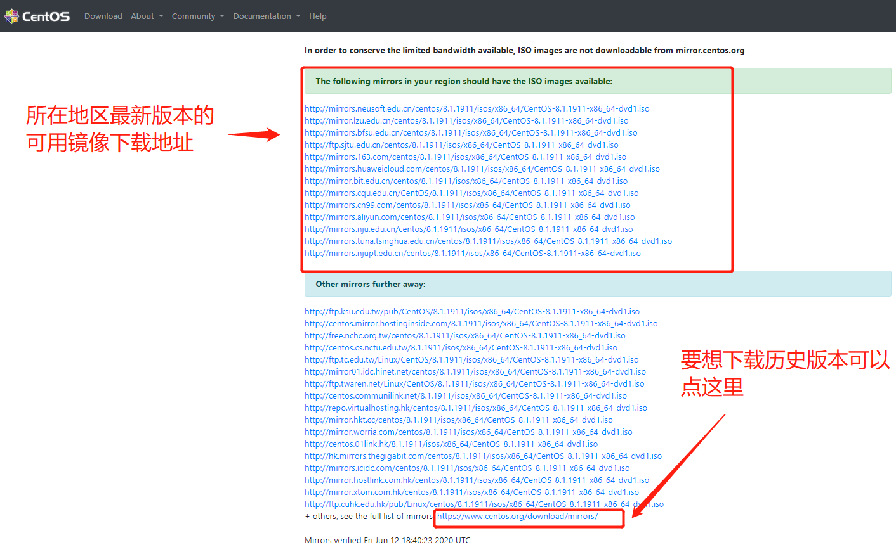The image size is (896, 559).
Task: Open the mirrors.aliyun.com ISO link
Action: click(470, 217)
